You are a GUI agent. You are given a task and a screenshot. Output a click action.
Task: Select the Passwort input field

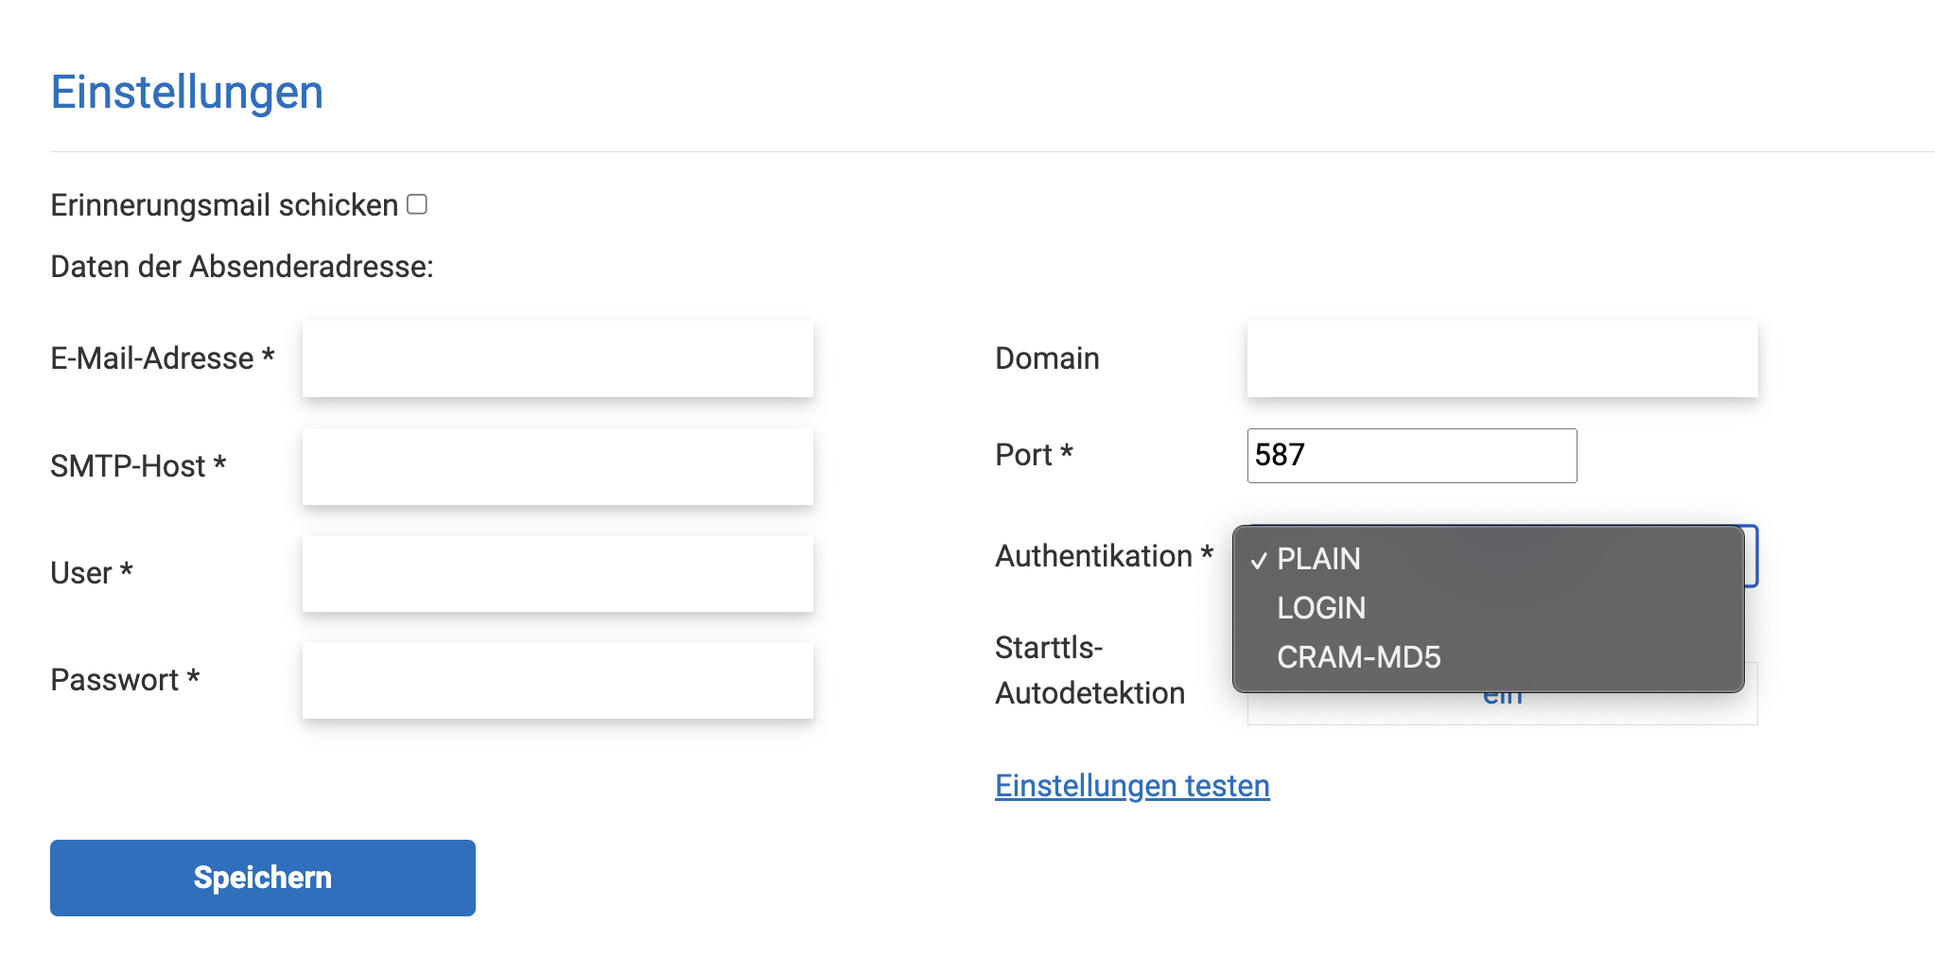[557, 680]
